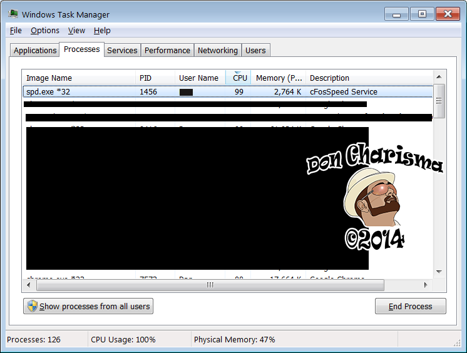Switch to the Services tab
Screen dimensions: 467x353
click(122, 50)
